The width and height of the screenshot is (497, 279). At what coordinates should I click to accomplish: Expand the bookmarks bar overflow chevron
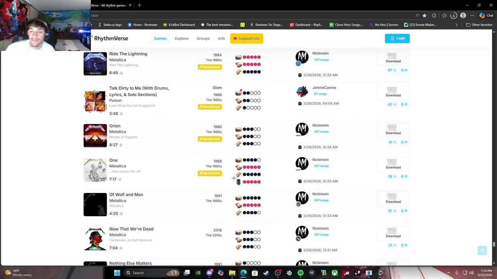pyautogui.click(x=457, y=25)
